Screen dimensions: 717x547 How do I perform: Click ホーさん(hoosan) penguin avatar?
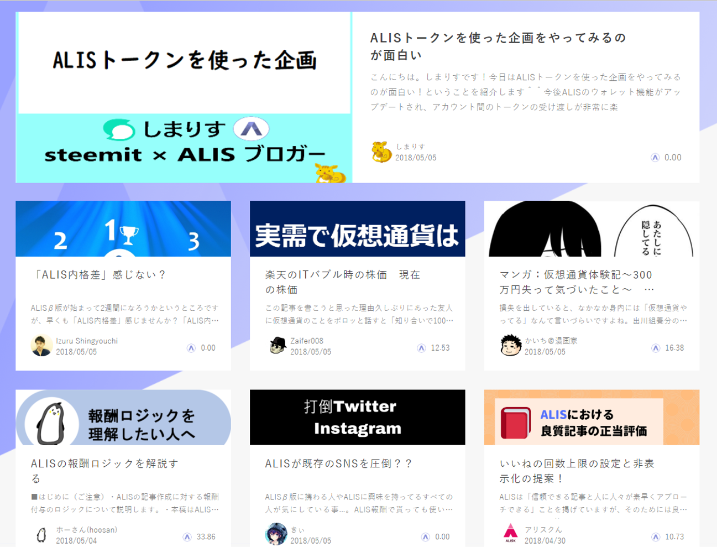(41, 535)
